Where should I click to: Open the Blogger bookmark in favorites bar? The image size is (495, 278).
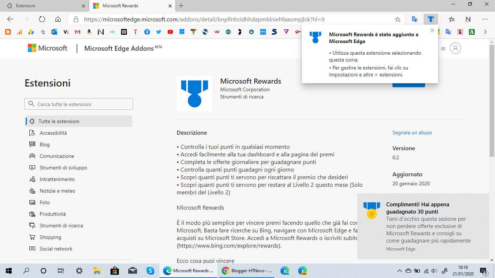click(8, 32)
